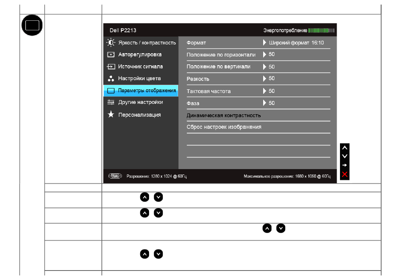Click the Другие настройки sliders icon
This screenshot has height=280, width=396.
coord(110,102)
